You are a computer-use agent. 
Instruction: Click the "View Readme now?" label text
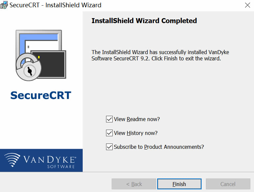(137, 119)
